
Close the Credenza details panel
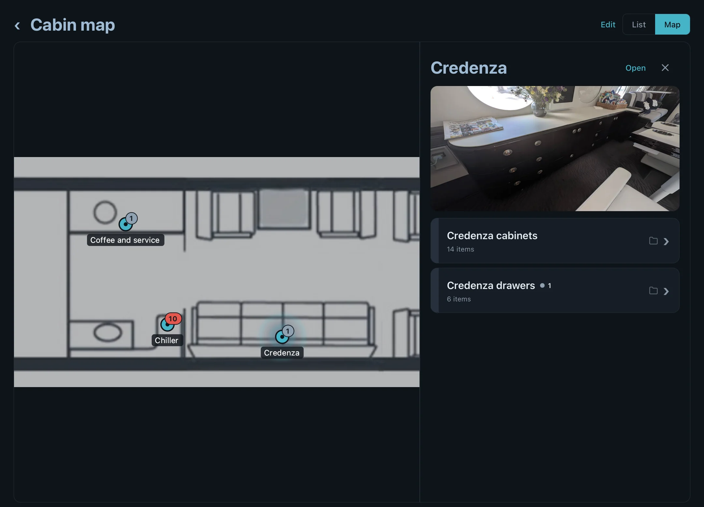pyautogui.click(x=665, y=67)
